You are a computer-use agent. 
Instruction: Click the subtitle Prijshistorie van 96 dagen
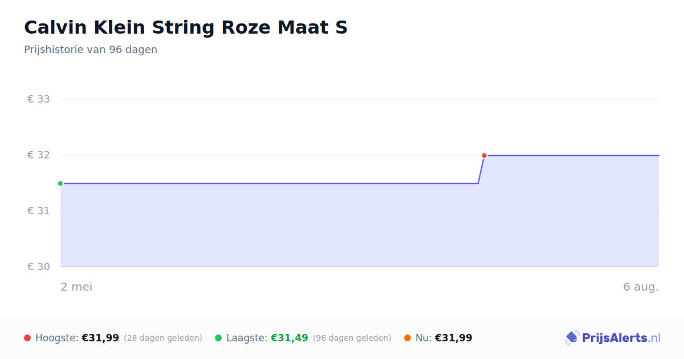tap(91, 50)
